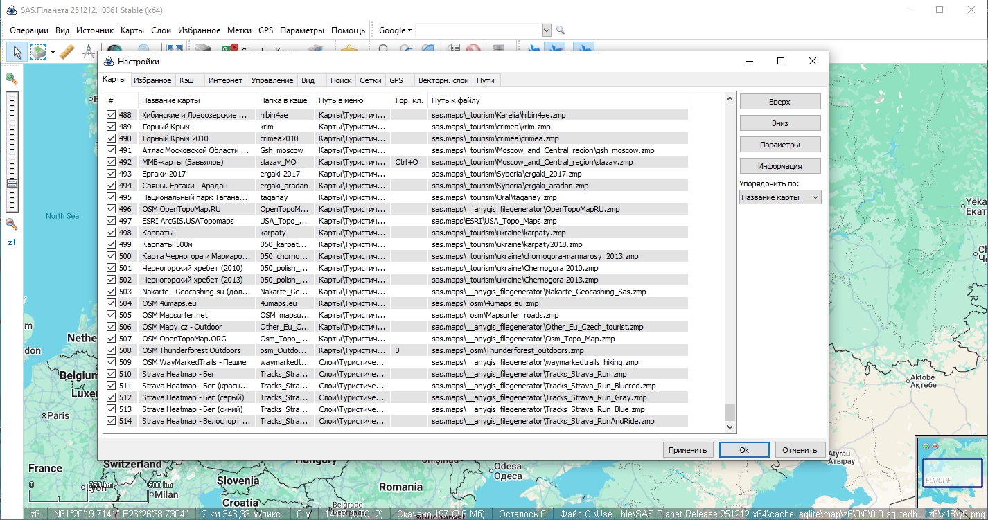The width and height of the screenshot is (988, 520).
Task: Maximize the Настройки dialog window
Action: click(x=781, y=61)
